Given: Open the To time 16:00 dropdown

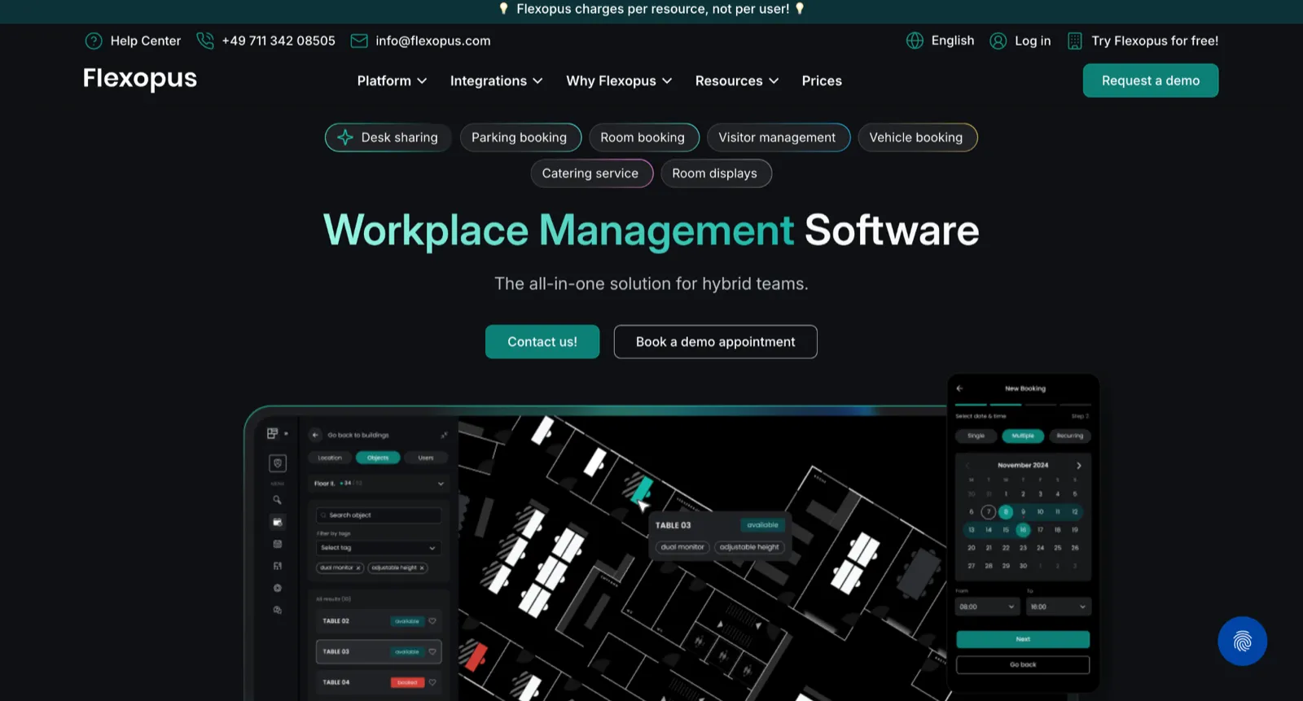Looking at the screenshot, I should (1058, 607).
